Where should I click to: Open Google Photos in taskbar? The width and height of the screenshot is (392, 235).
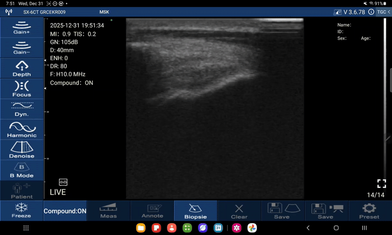[x=252, y=228]
